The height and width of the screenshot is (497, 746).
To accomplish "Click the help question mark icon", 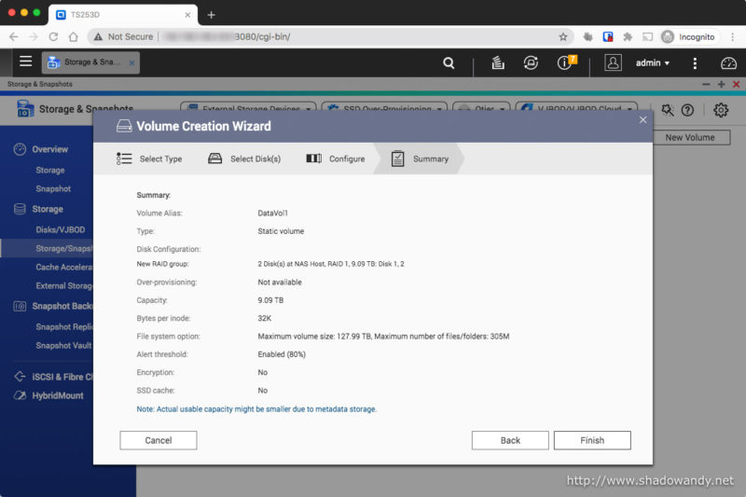I will coord(687,110).
